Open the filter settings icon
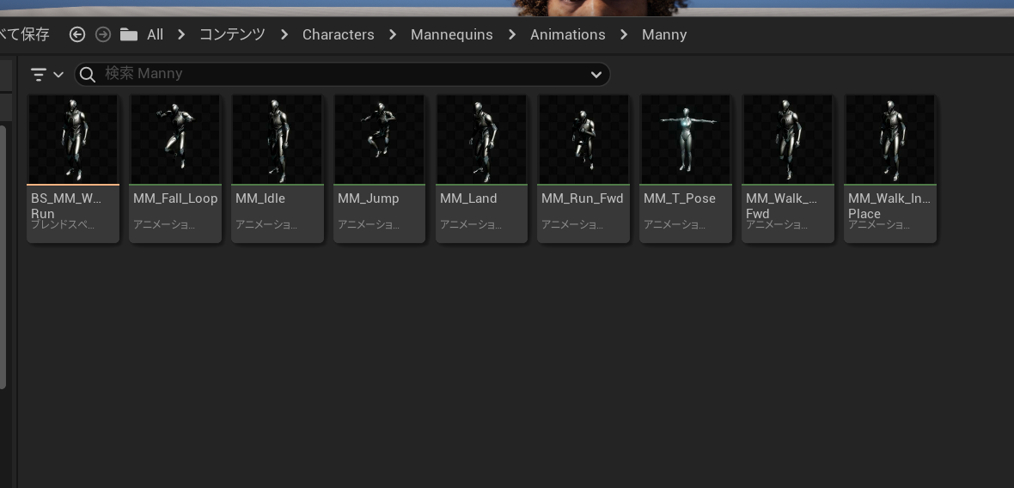 pyautogui.click(x=39, y=74)
